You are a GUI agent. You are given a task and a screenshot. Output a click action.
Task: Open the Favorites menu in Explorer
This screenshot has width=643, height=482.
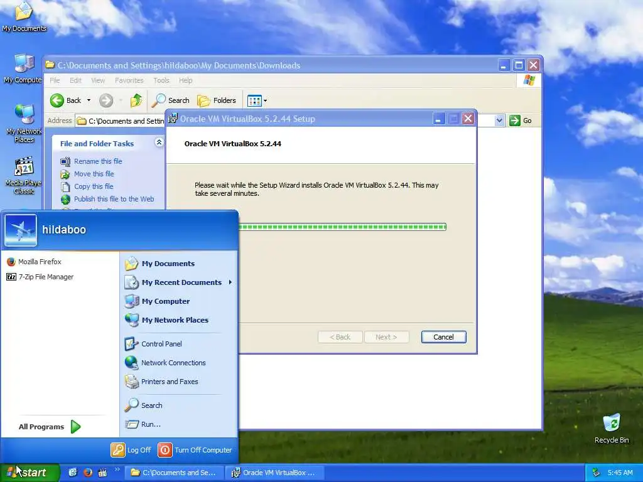[x=129, y=80]
